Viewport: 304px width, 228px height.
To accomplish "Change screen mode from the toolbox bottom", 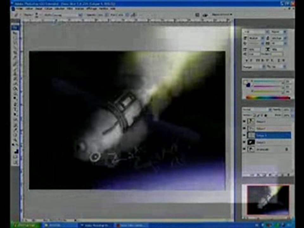I will click(15, 162).
